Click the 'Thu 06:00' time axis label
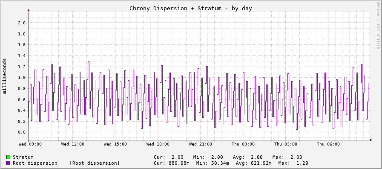Image resolution: width=382 pixels, height=169 pixels. pyautogui.click(x=328, y=144)
